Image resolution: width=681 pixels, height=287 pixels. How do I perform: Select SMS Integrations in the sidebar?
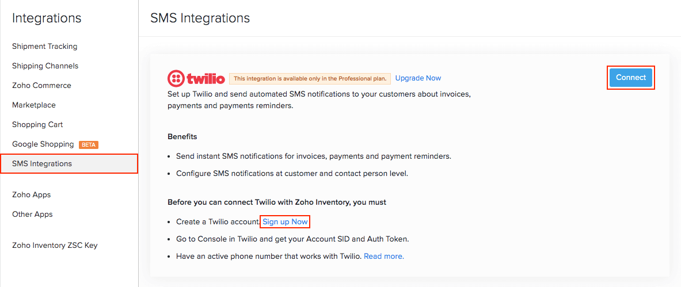pos(42,164)
